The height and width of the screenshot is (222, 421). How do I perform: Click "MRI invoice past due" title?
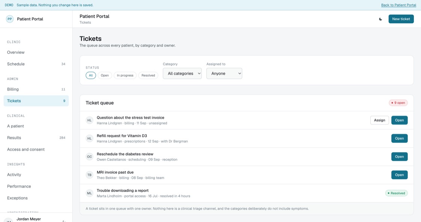pyautogui.click(x=115, y=172)
